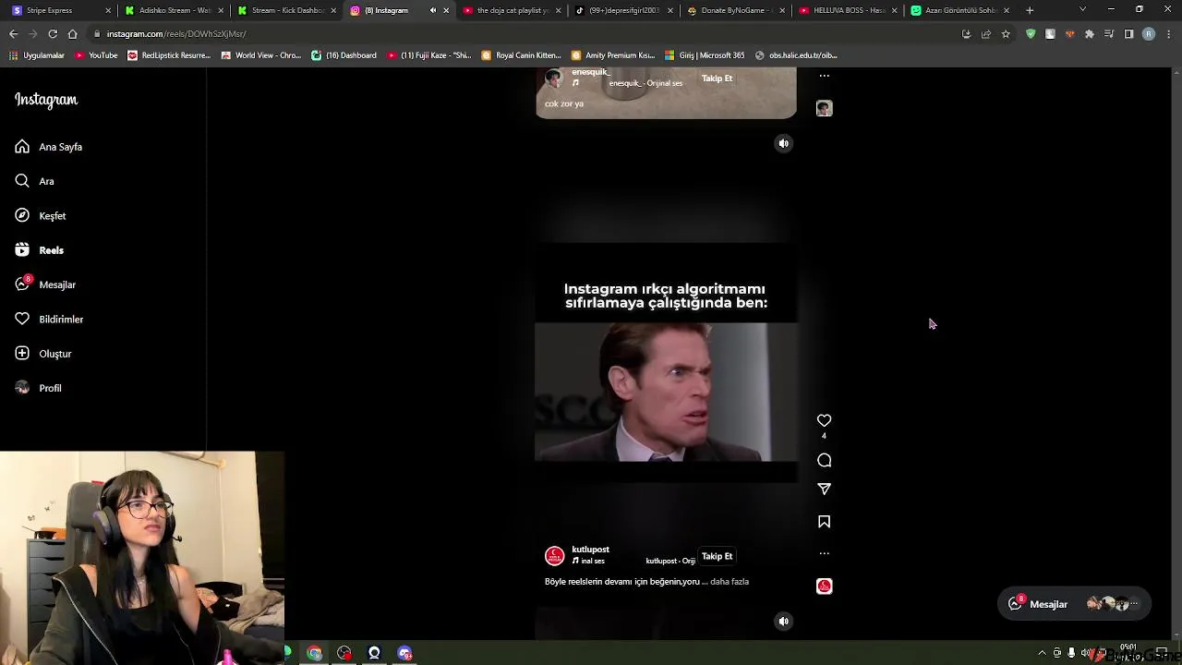This screenshot has width=1182, height=665.
Task: Go to Keşfet explore page
Action: 41,215
